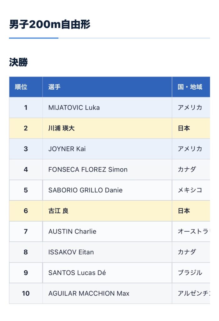Select AUSTIN Charlie in seventh place
This screenshot has height=321, width=219.
72,231
